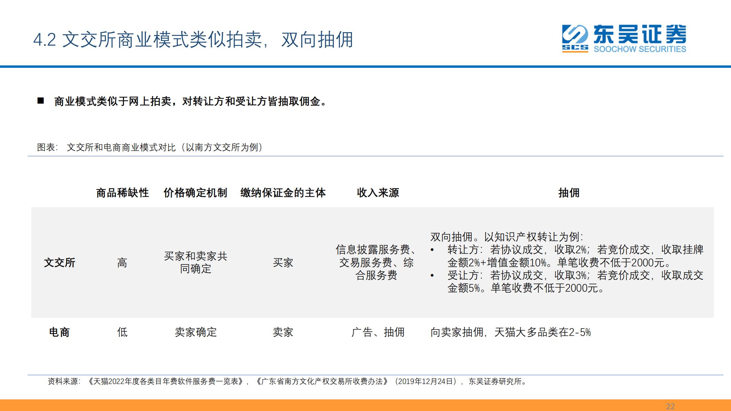Click the slide title '4.2 文交所商业模式类似拍卖，双向抽佣'
The height and width of the screenshot is (411, 731).
point(193,40)
